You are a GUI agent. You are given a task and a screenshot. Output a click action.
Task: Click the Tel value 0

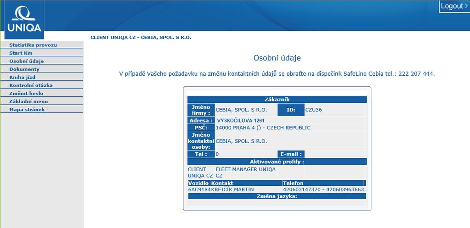[217, 155]
